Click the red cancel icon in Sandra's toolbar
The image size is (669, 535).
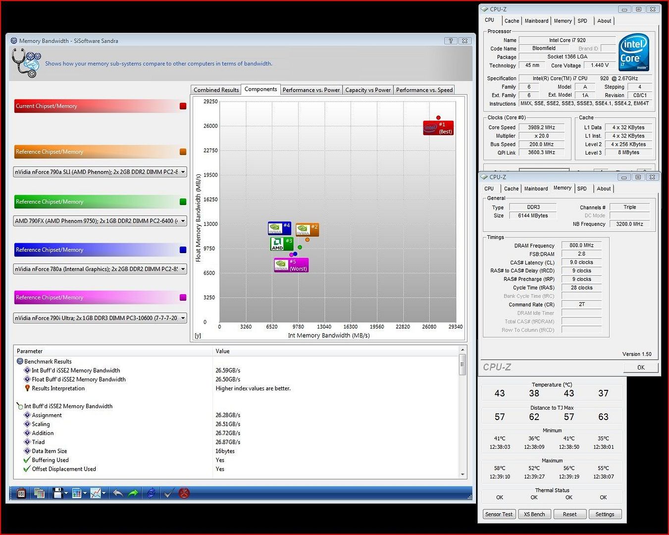[x=184, y=493]
